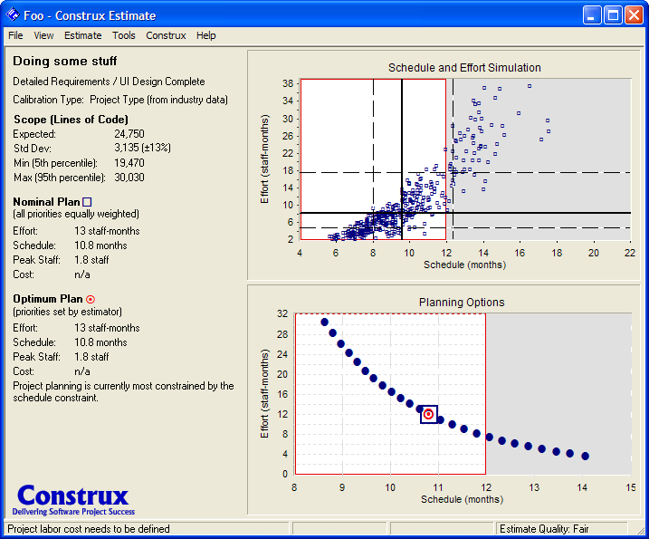Click the simulation chart's Schedule (months) axis label

[464, 265]
